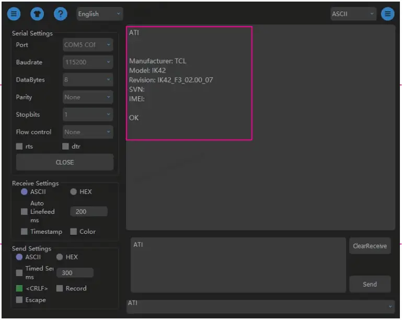Viewport: 402px width, 320px height.
Task: Click the Manufacturer: TCL line in output
Action: (157, 61)
